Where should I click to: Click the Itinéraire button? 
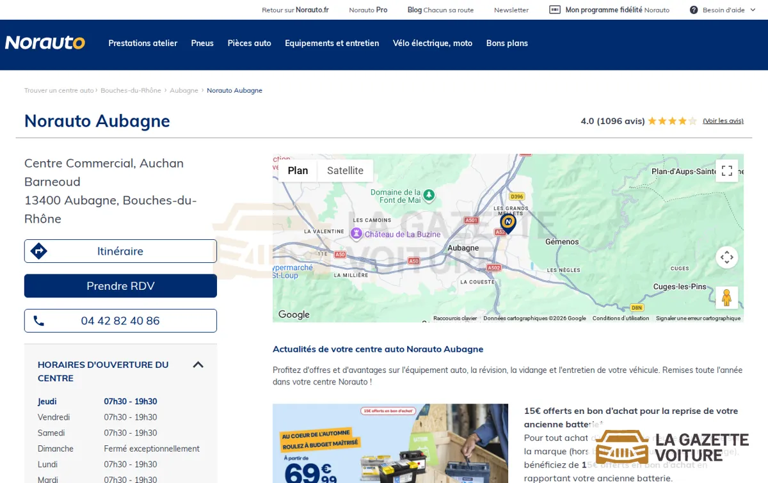pyautogui.click(x=120, y=251)
